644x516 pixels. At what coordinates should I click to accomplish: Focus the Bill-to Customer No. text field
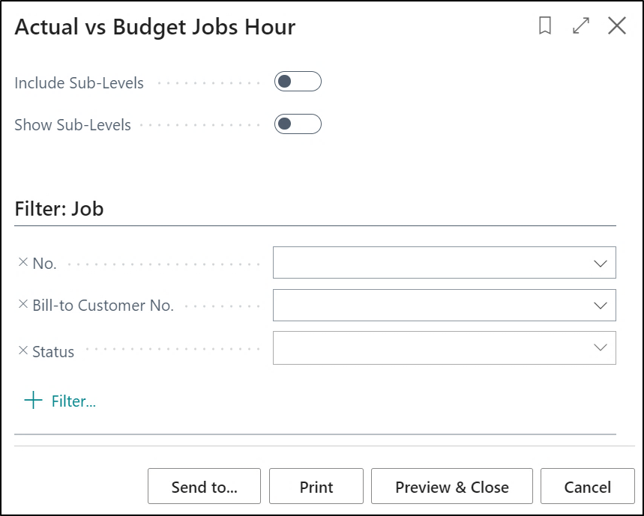click(x=427, y=306)
